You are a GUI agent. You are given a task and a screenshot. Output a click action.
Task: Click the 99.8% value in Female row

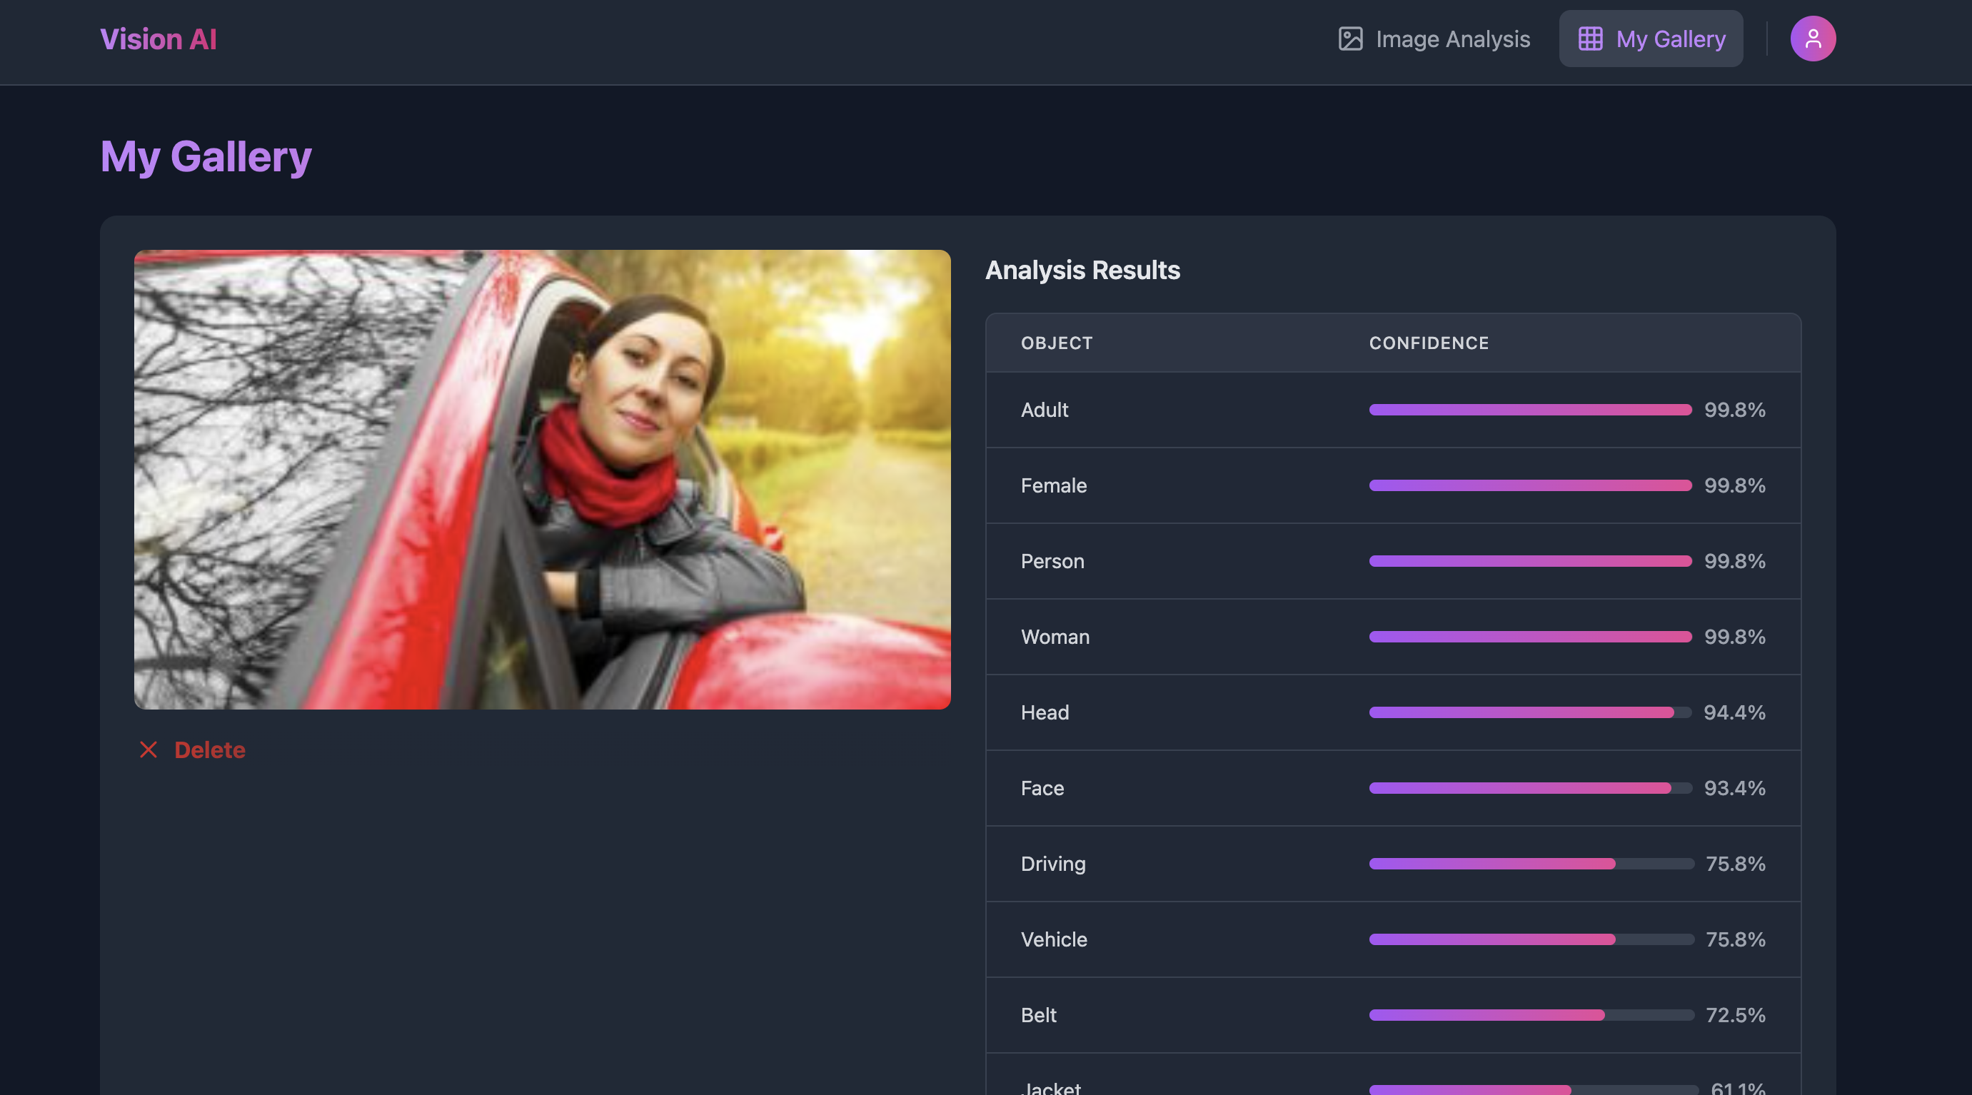point(1735,486)
